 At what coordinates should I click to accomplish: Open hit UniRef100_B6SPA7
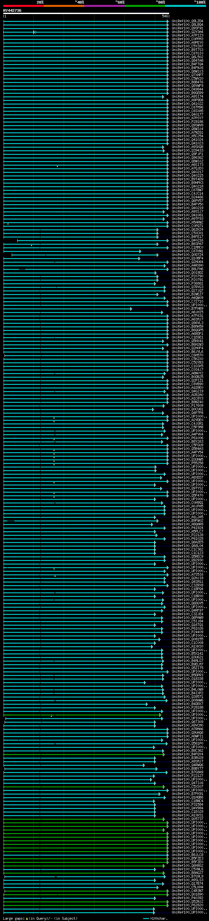pyautogui.click(x=187, y=244)
